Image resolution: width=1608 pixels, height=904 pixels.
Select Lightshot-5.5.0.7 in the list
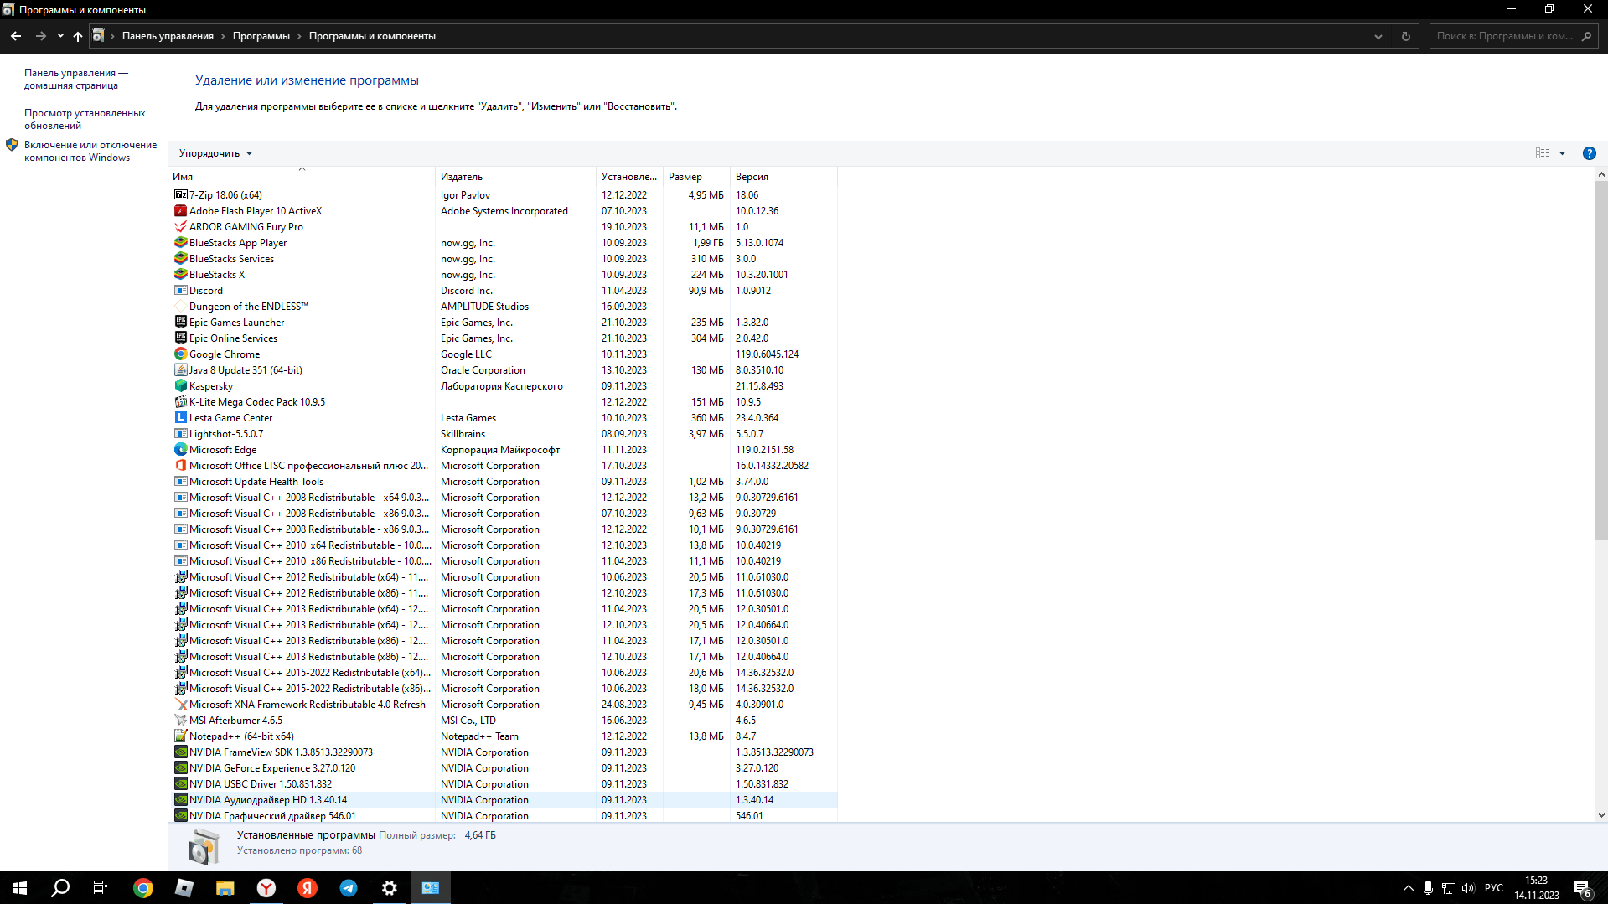[503, 434]
